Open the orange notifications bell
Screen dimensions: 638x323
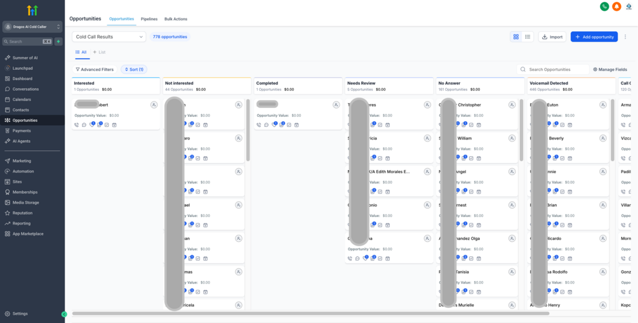coord(616,6)
